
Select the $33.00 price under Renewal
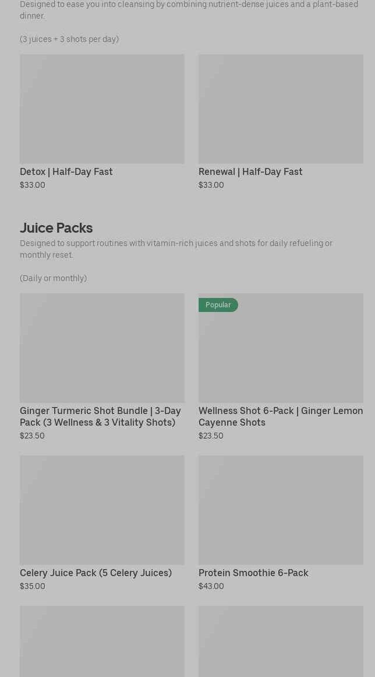pyautogui.click(x=211, y=185)
